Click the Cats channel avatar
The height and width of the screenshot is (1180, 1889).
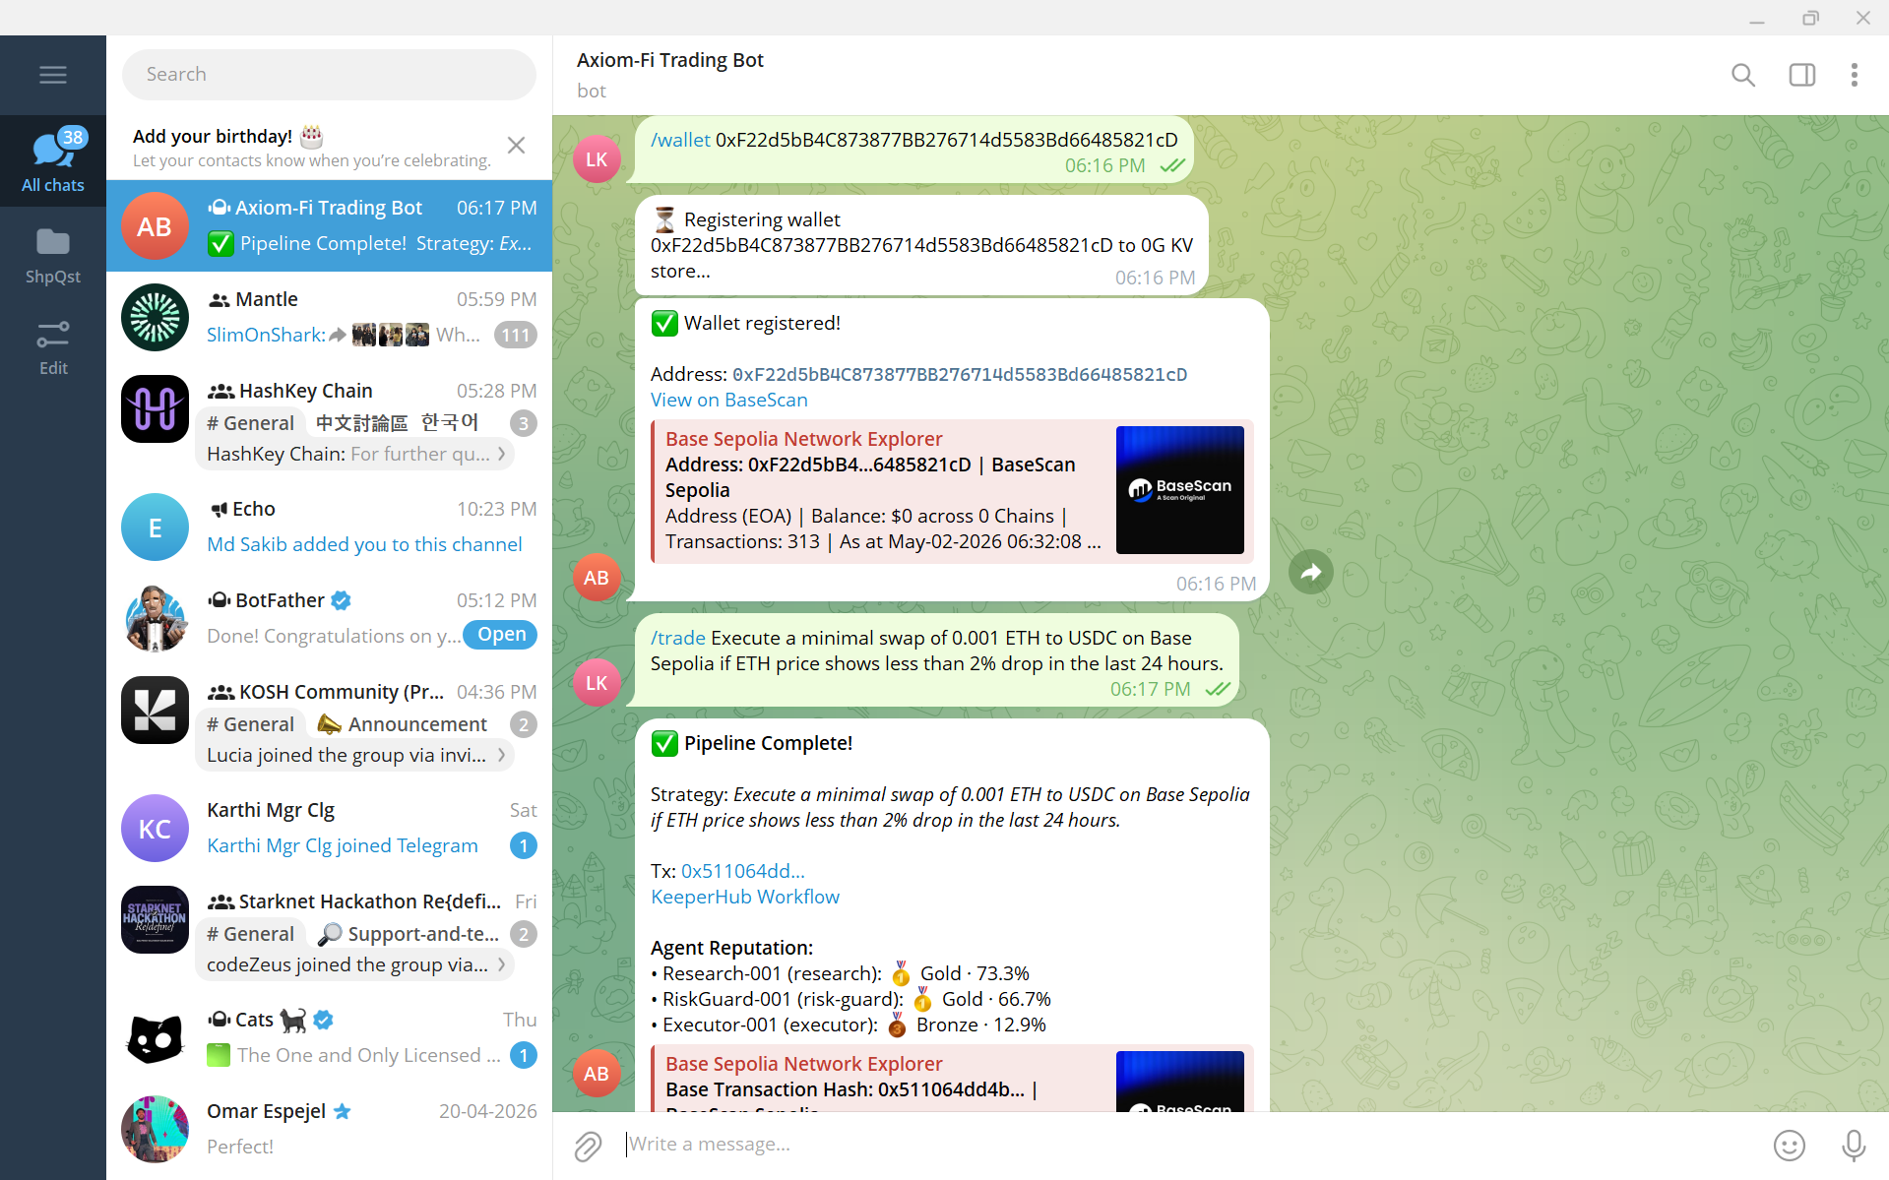click(x=155, y=1037)
